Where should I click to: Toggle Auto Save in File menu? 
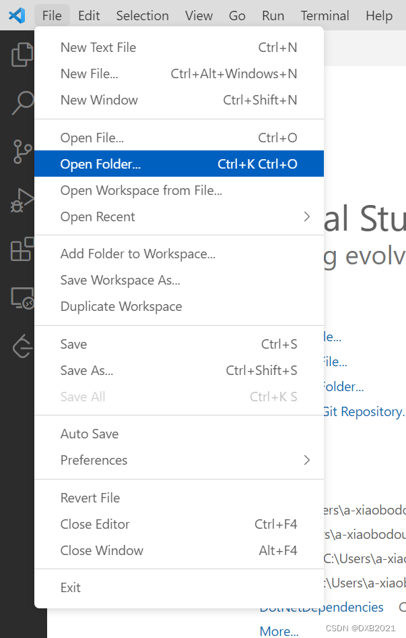pos(90,434)
